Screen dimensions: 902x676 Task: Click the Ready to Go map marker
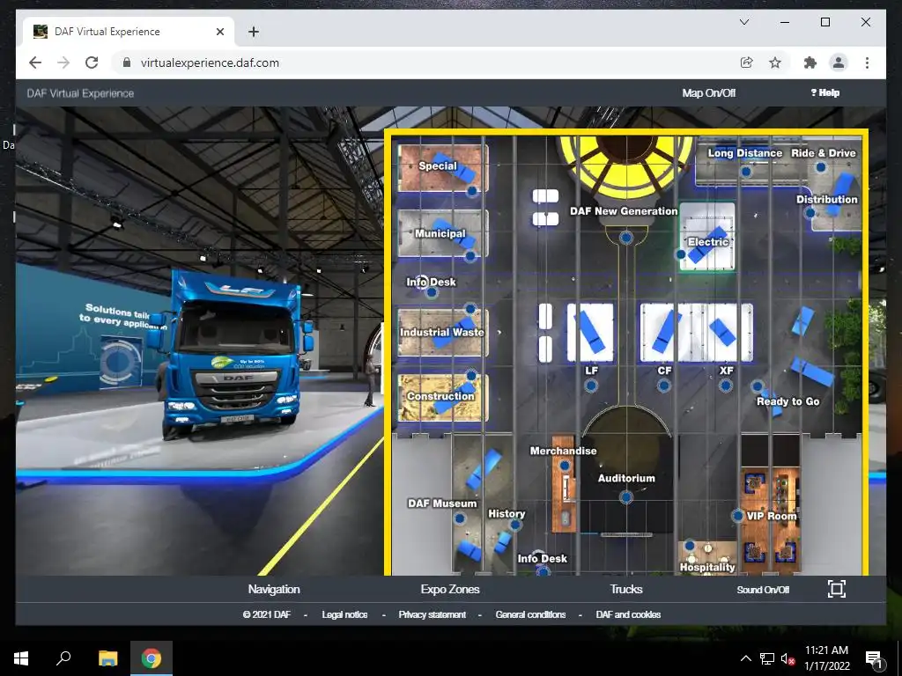click(x=758, y=386)
